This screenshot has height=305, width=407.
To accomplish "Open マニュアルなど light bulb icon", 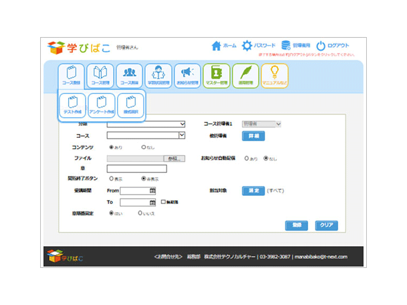I will pyautogui.click(x=275, y=75).
